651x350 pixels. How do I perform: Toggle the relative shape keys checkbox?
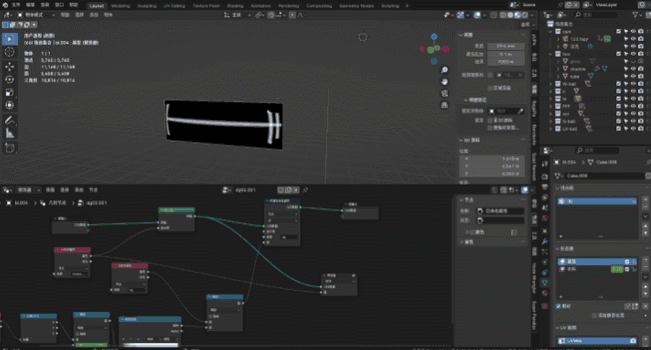click(558, 306)
